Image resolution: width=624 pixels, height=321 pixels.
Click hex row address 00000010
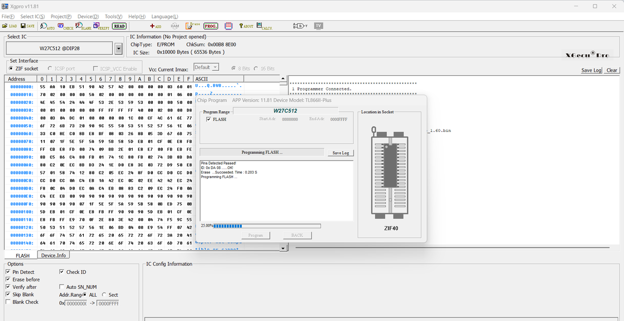click(x=22, y=95)
